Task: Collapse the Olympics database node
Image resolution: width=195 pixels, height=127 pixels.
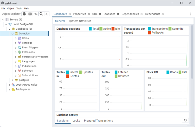Action: click(x=12, y=34)
